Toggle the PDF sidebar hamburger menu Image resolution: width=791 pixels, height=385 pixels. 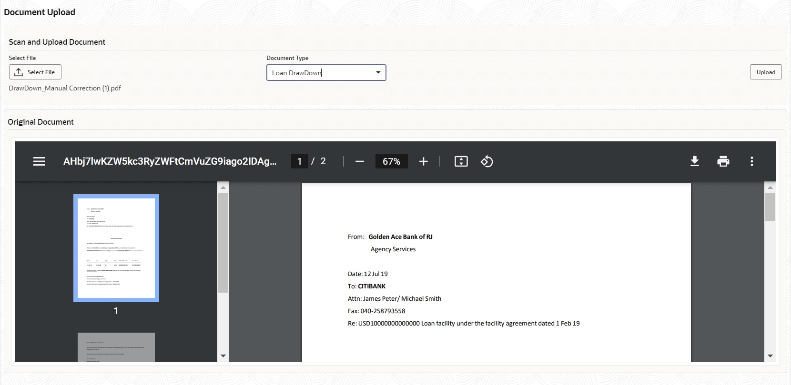click(x=39, y=161)
